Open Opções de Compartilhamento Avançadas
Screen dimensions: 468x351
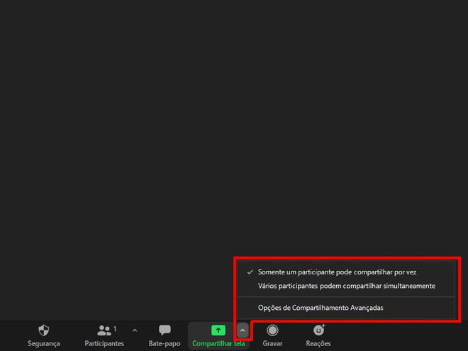tap(345, 308)
